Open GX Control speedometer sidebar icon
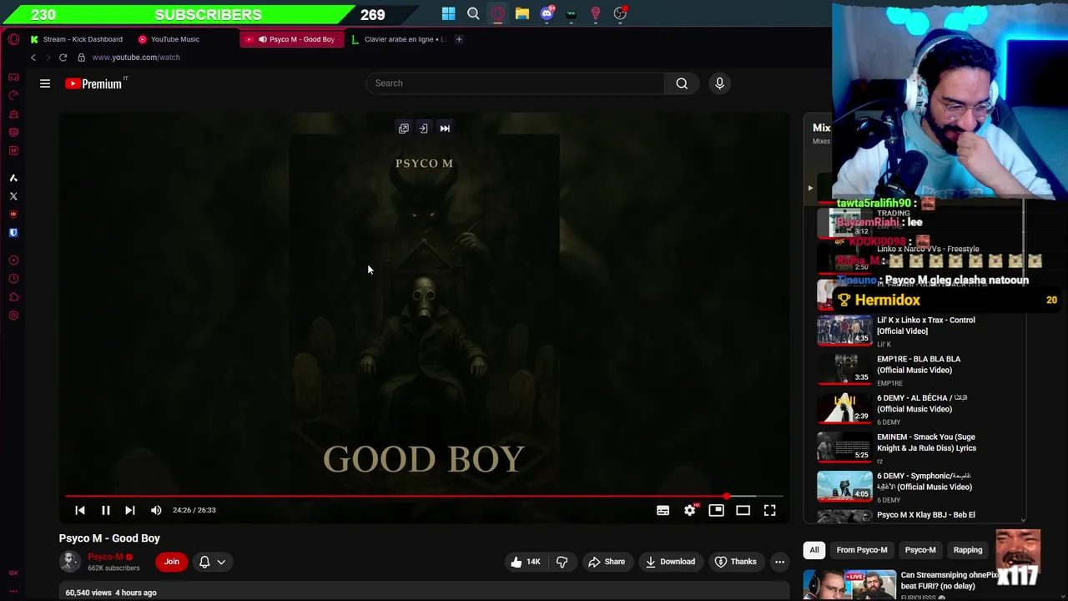The height and width of the screenshot is (601, 1068). pyautogui.click(x=13, y=96)
